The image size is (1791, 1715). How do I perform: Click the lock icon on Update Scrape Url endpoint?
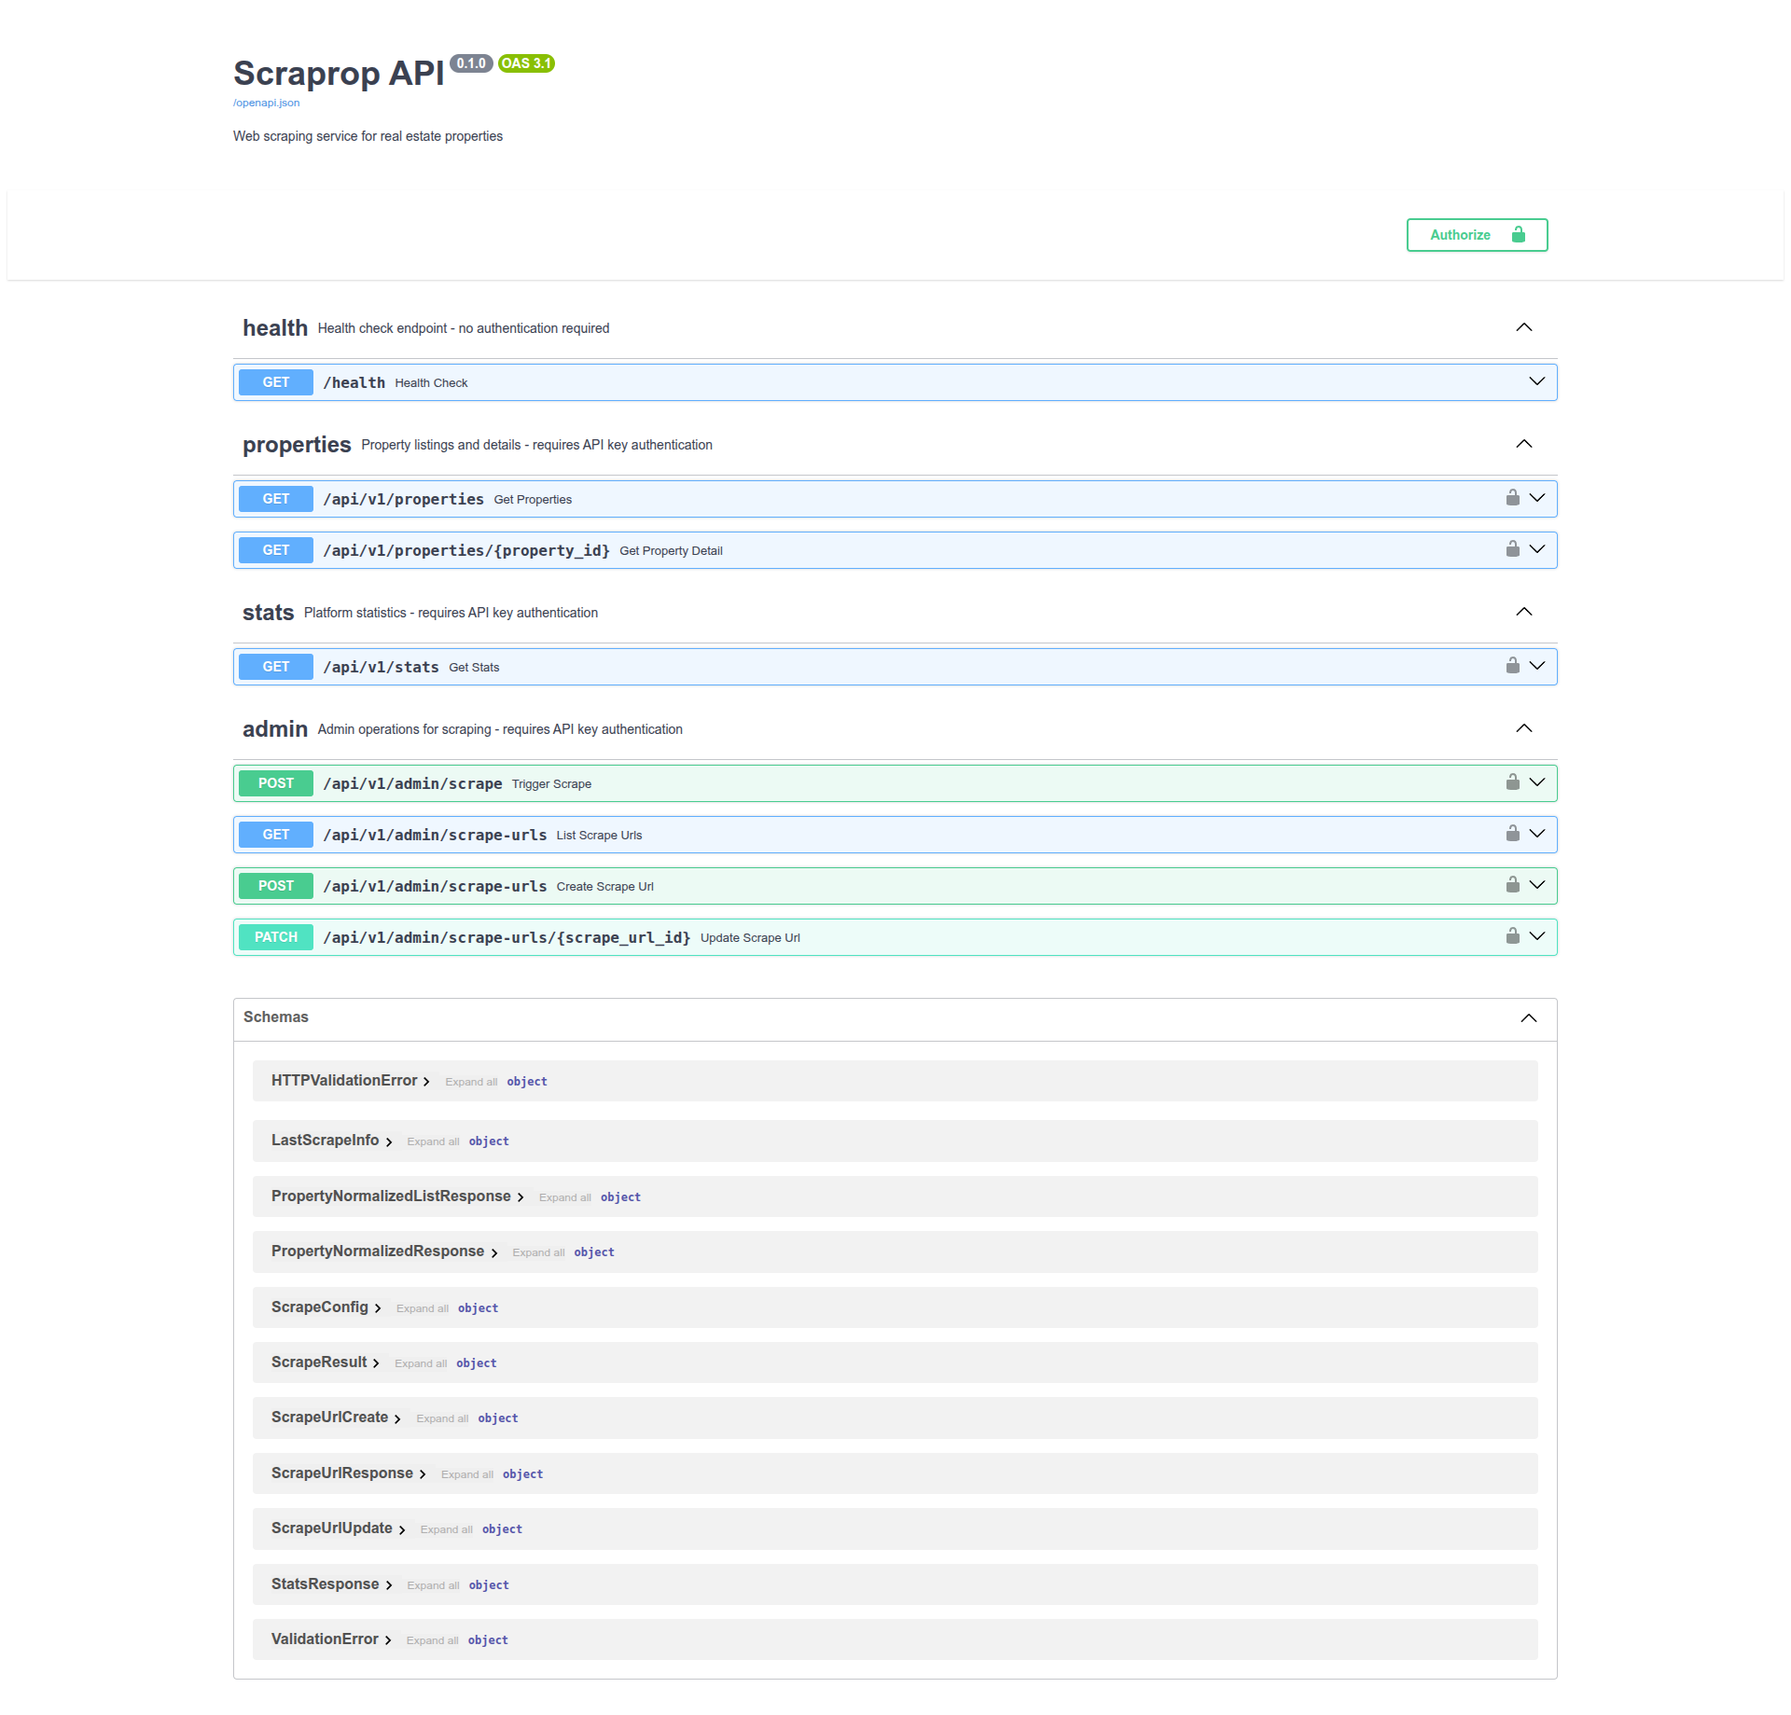click(x=1512, y=936)
